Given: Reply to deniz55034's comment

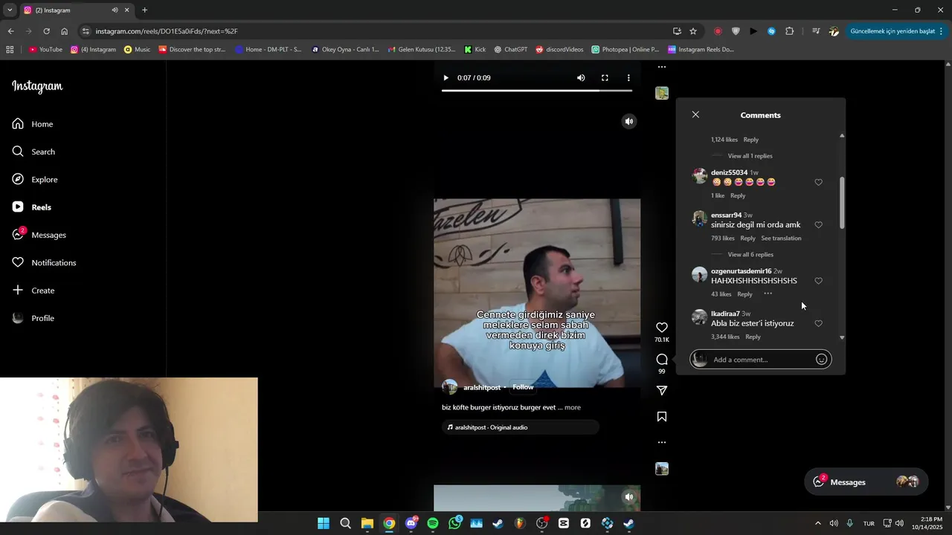Looking at the screenshot, I should coord(738,196).
